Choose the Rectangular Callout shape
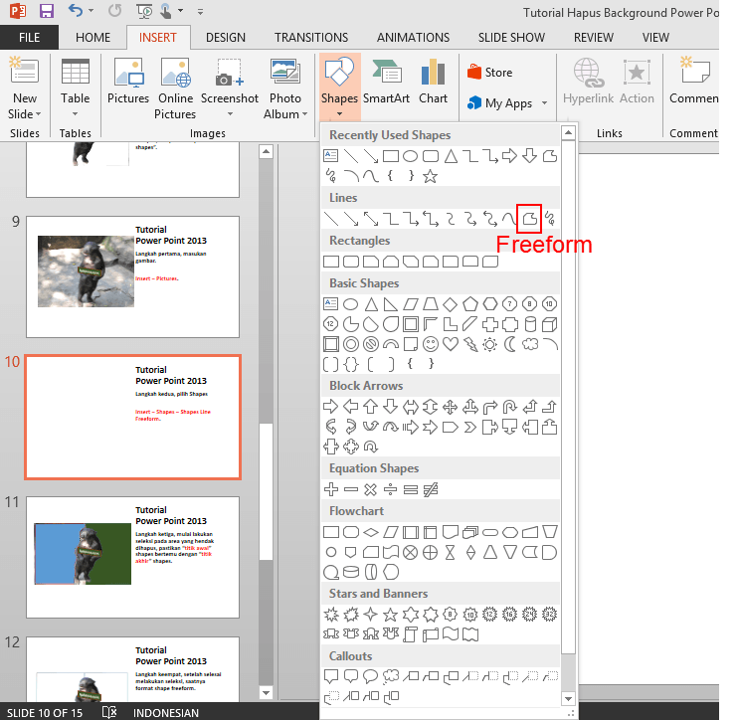Screen dimensions: 739x720 (x=331, y=676)
